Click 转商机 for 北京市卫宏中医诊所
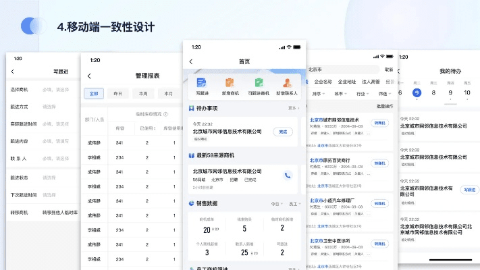 (379, 244)
